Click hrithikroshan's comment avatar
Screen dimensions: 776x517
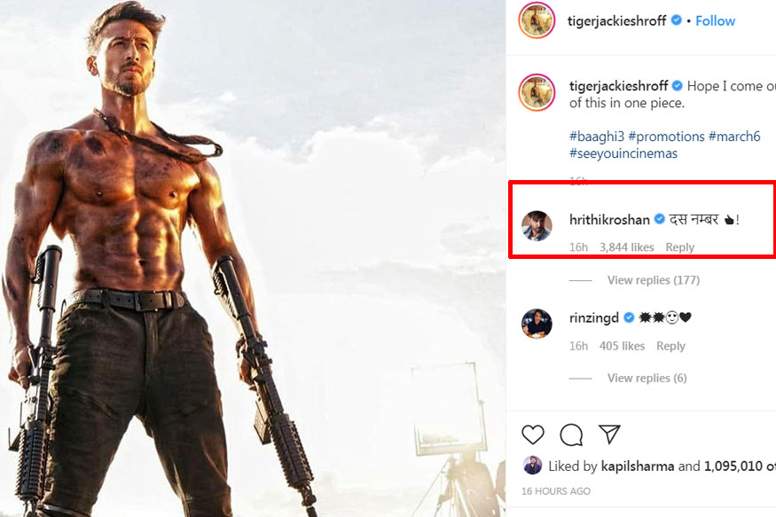tap(537, 225)
